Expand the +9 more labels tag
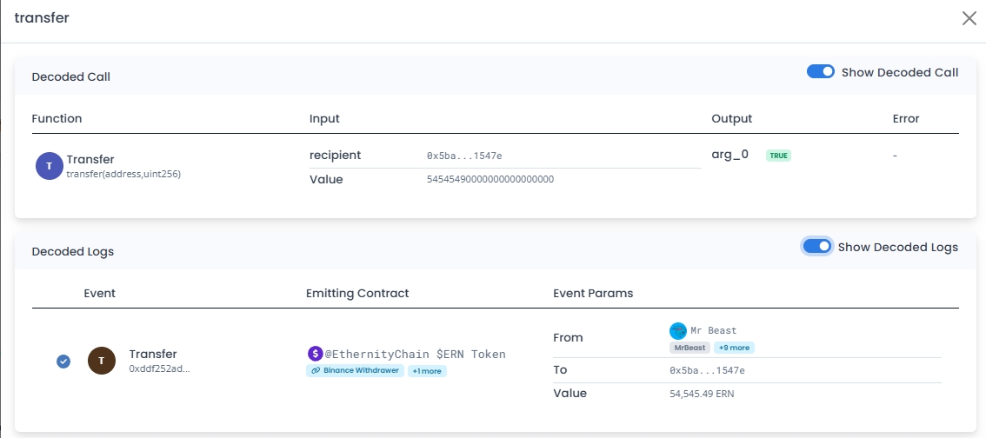 734,348
